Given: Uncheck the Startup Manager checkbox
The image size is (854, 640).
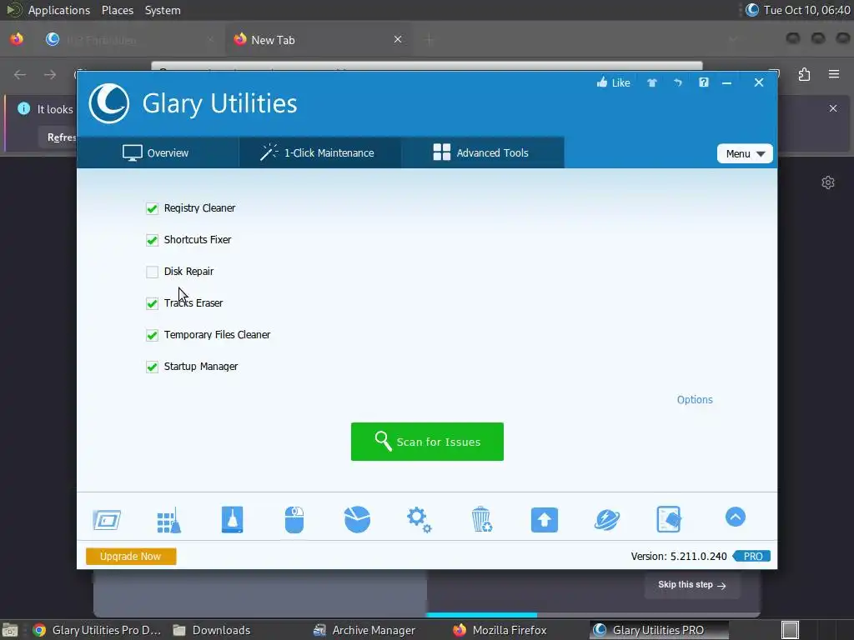Looking at the screenshot, I should (152, 367).
